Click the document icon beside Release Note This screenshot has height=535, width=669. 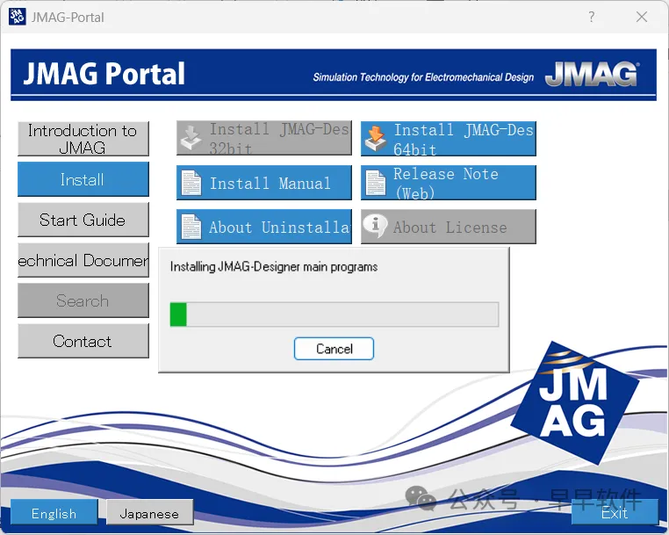tap(376, 183)
